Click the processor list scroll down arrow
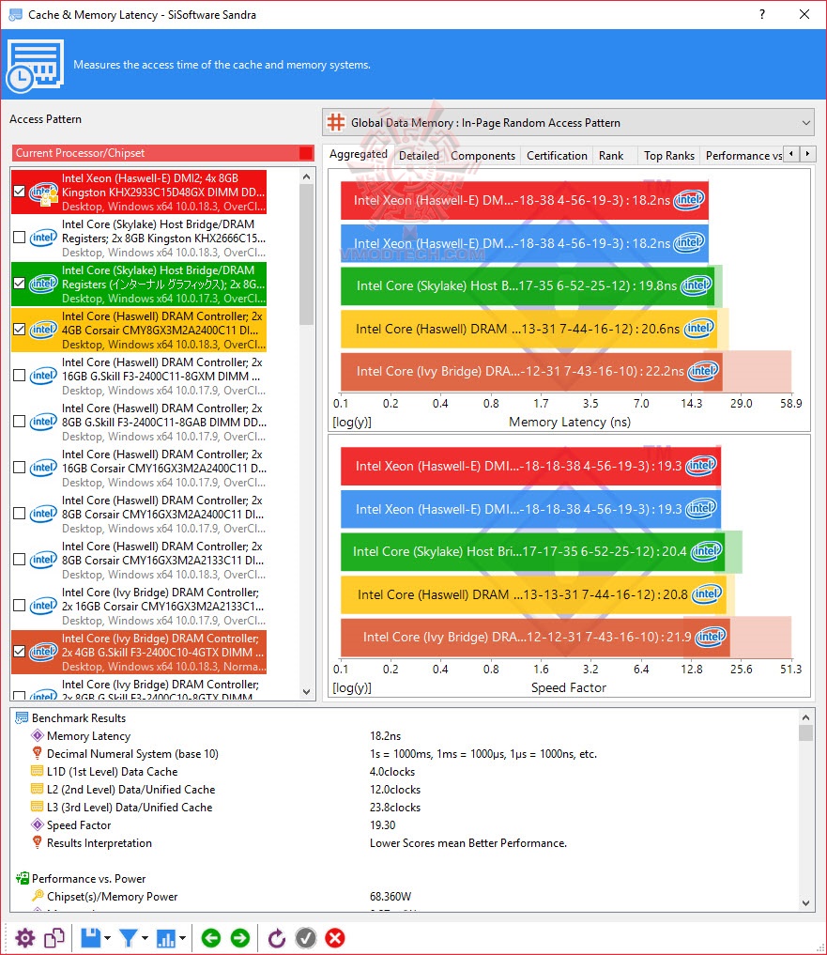The image size is (827, 955). point(306,692)
